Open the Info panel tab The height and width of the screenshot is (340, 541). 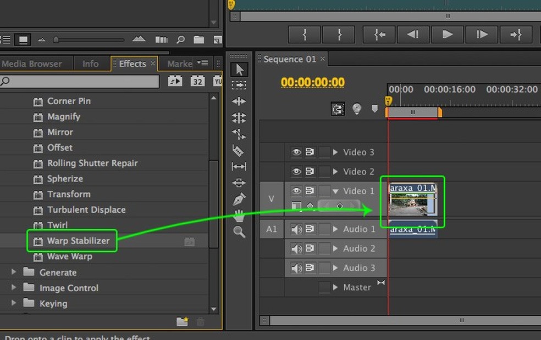(91, 64)
